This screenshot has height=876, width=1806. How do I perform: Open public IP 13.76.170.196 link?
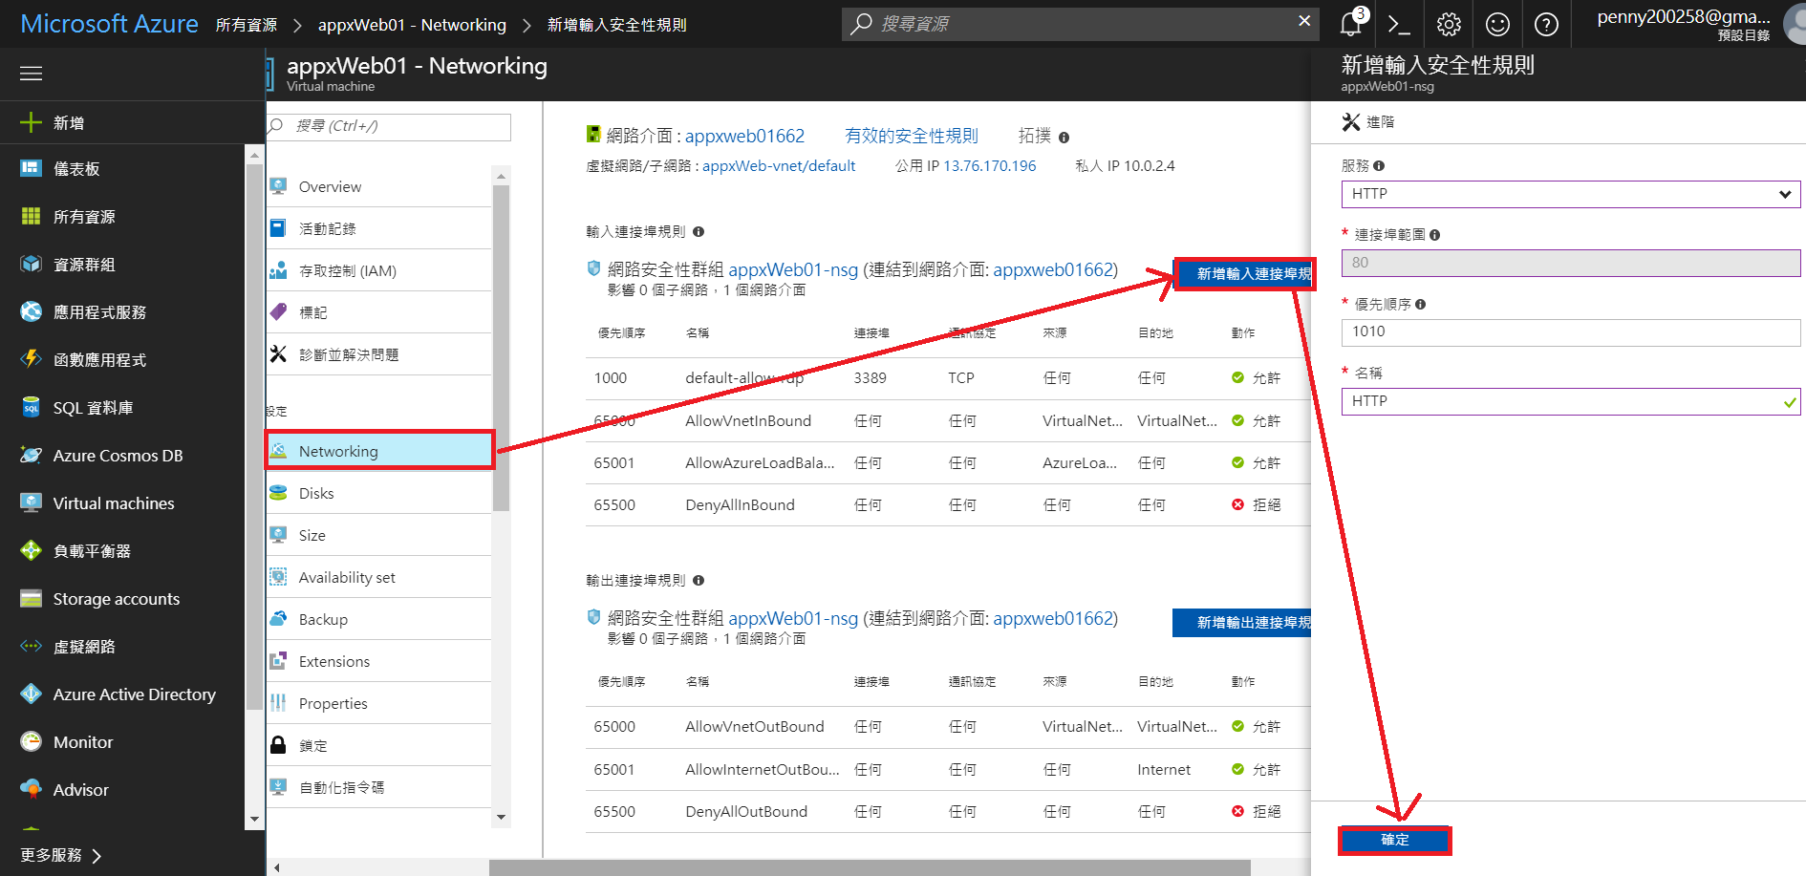[x=990, y=166]
